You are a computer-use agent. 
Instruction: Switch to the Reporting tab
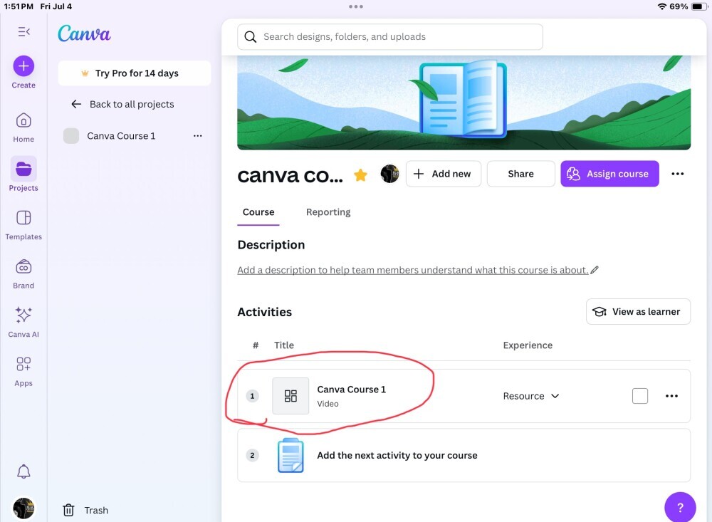(328, 212)
